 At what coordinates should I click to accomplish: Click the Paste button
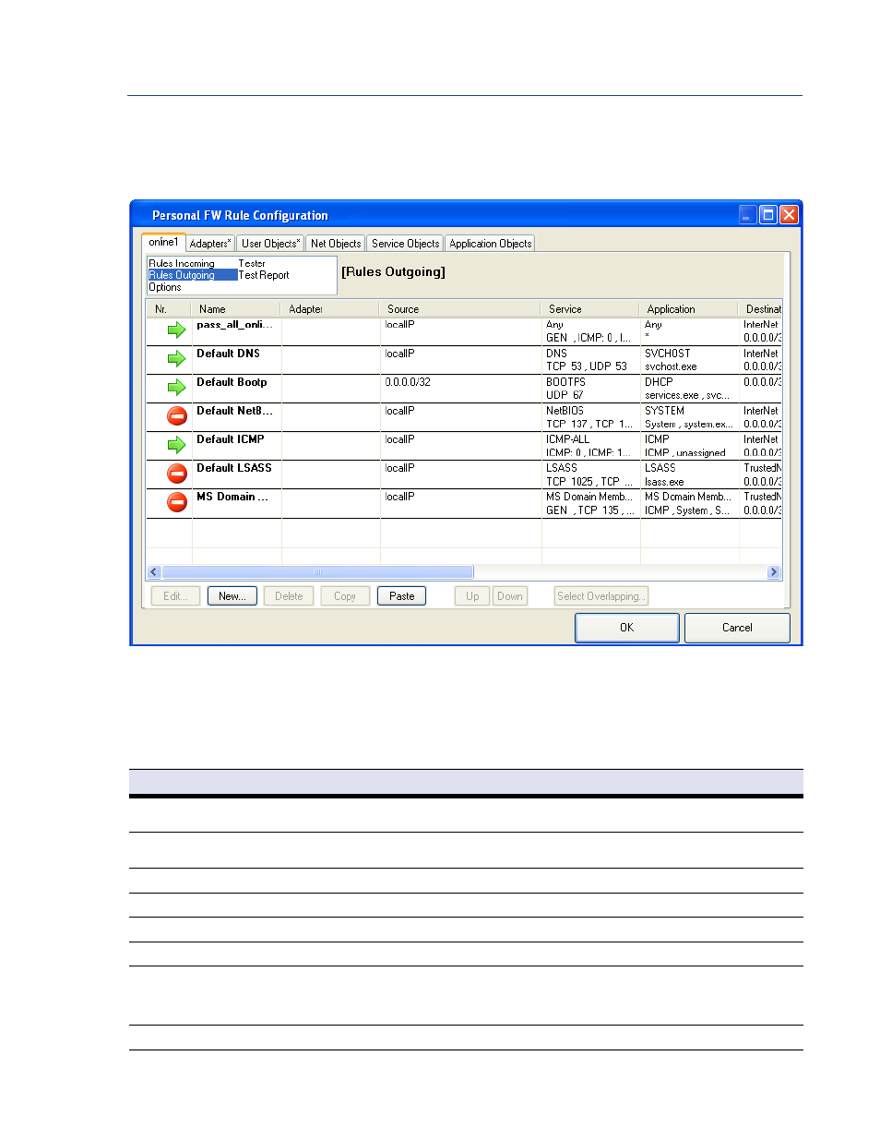coord(402,596)
